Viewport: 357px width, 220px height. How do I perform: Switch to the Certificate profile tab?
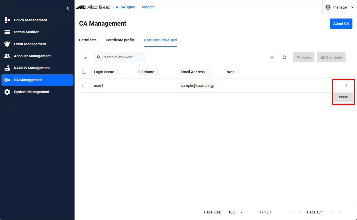(x=120, y=40)
